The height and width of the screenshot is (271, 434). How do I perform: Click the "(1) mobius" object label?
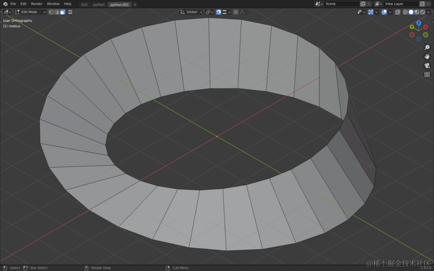coord(12,26)
